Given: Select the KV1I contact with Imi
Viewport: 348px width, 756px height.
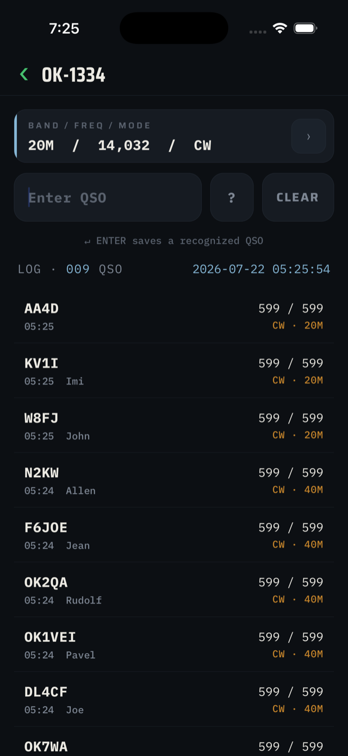Looking at the screenshot, I should pyautogui.click(x=174, y=371).
